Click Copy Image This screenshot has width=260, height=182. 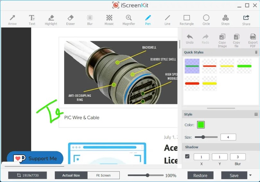tap(222, 41)
